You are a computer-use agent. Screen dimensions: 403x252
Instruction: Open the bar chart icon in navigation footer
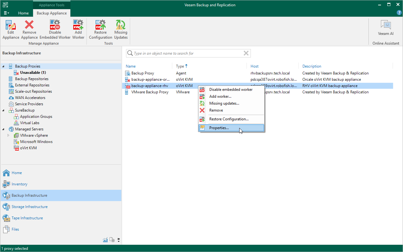coord(105,240)
